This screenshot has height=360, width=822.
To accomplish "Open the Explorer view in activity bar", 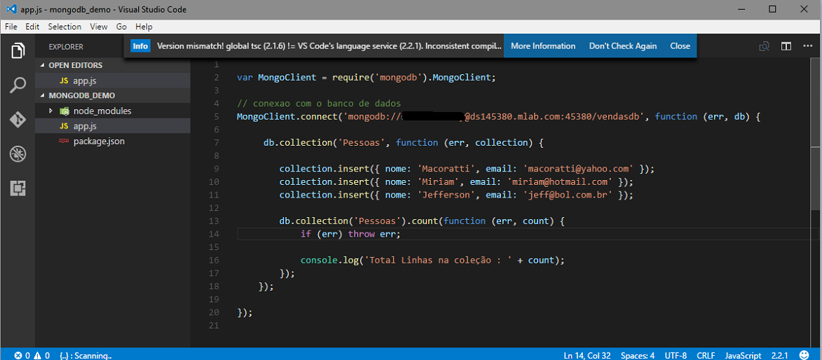I will coord(18,51).
